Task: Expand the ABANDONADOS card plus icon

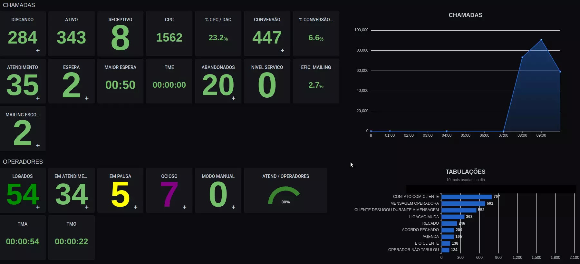Action: (x=234, y=98)
